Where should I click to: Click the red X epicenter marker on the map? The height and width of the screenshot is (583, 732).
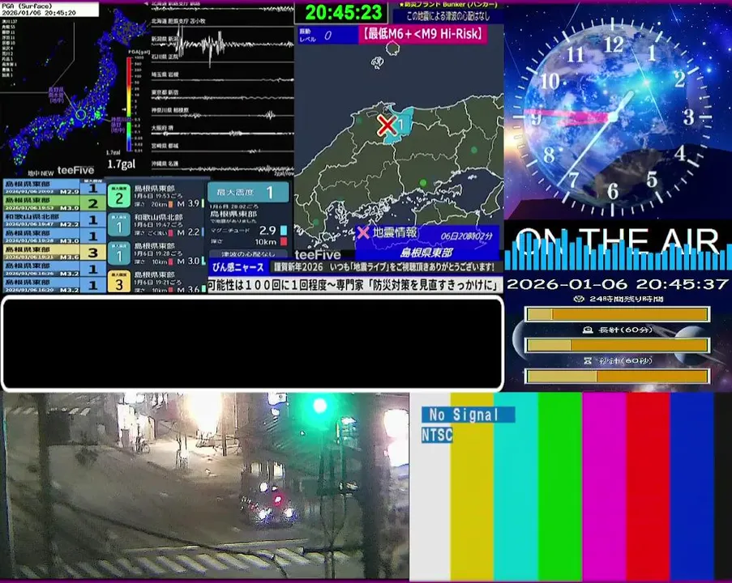[387, 126]
